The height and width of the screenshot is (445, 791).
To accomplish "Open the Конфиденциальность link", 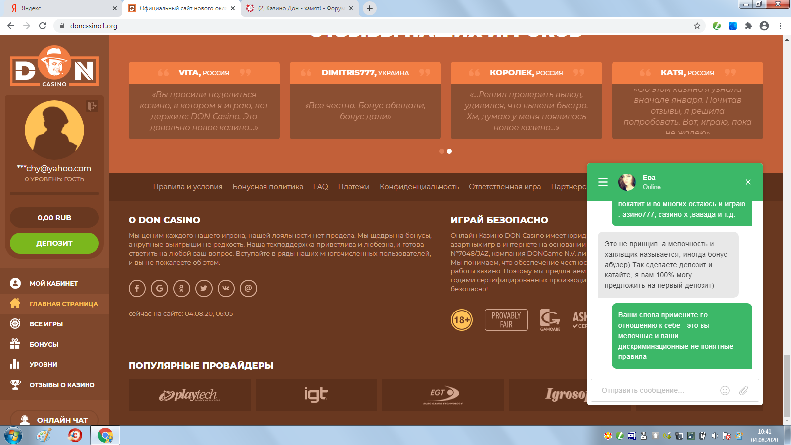I will pyautogui.click(x=419, y=187).
